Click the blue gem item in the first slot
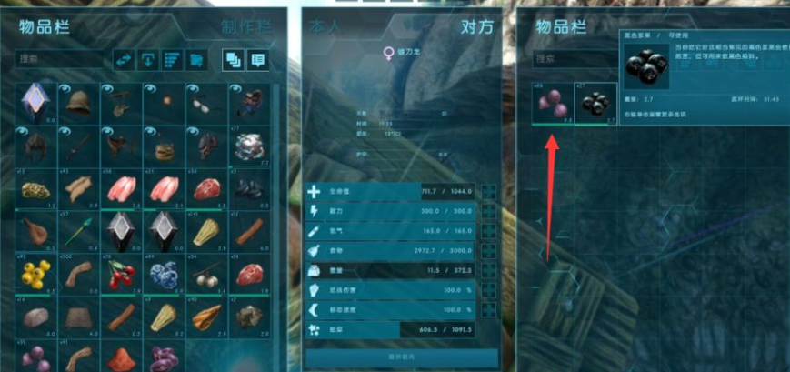790x372 pixels. 35,104
